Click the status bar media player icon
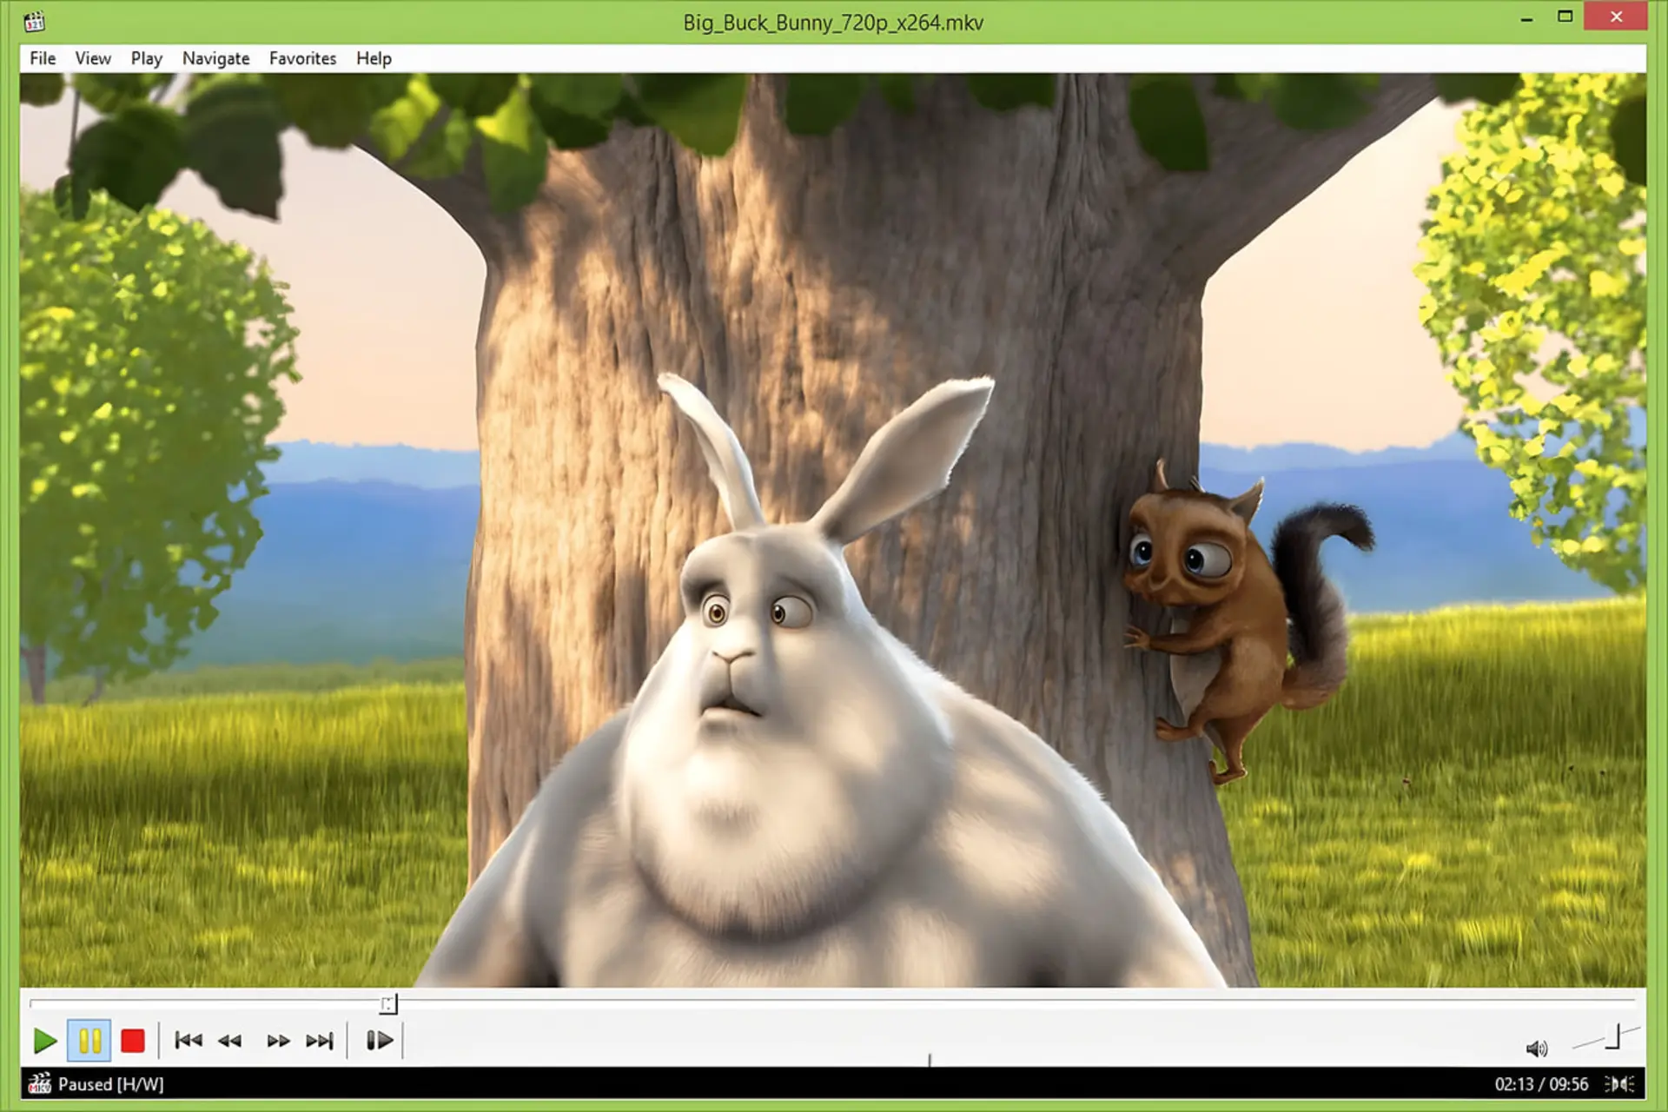The image size is (1668, 1112). [39, 1083]
